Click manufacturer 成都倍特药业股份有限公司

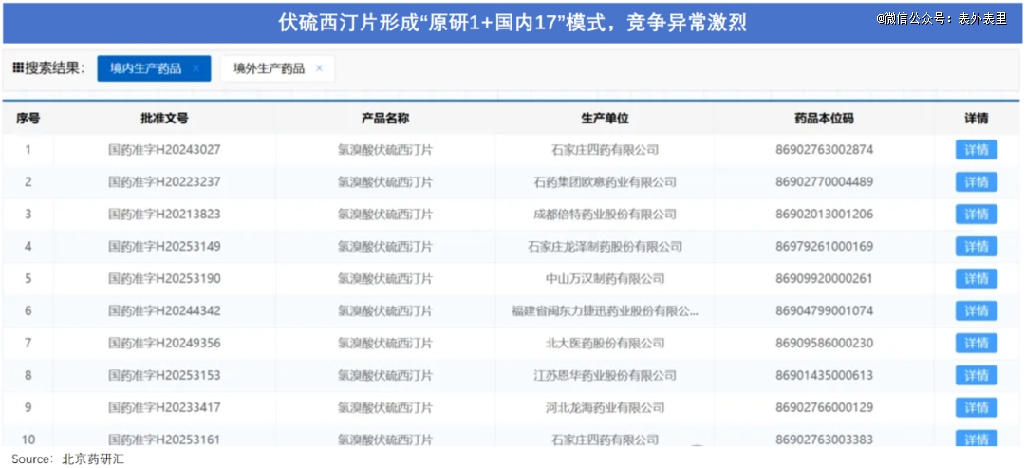pos(605,215)
